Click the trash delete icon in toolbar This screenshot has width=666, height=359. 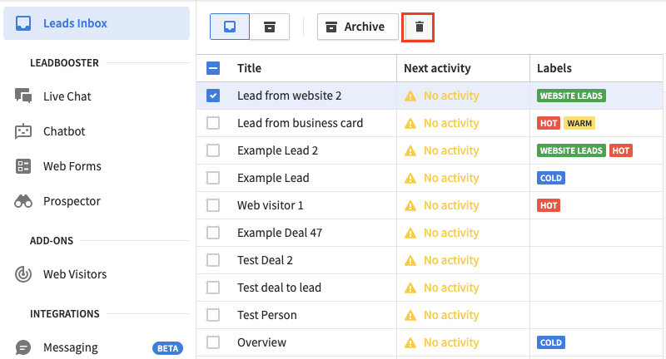[x=419, y=27]
